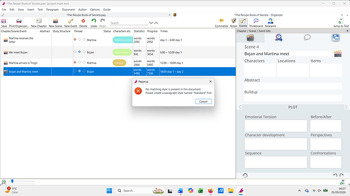The width and height of the screenshot is (350, 196).
Task: Click the scene title field Bojan and Martina meet
Action: [288, 54]
